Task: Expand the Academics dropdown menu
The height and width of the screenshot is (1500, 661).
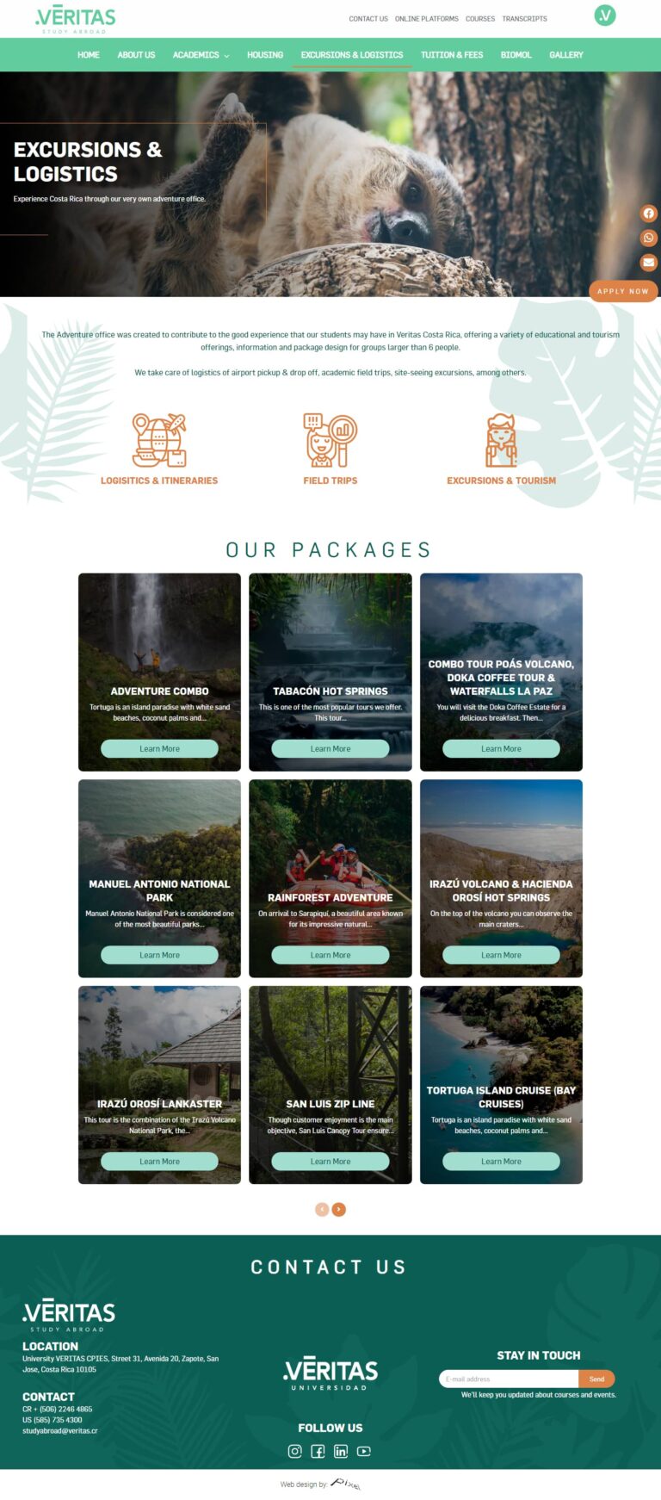Action: (201, 55)
